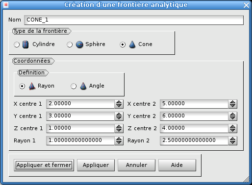Click the Angle cone definition icon
This screenshot has width=252, height=185.
83,86
